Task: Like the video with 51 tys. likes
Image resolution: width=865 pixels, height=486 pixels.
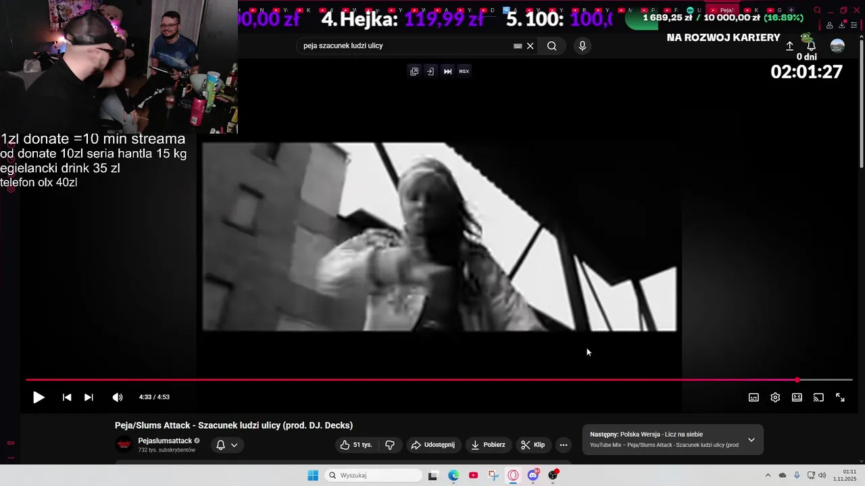Action: (355, 445)
